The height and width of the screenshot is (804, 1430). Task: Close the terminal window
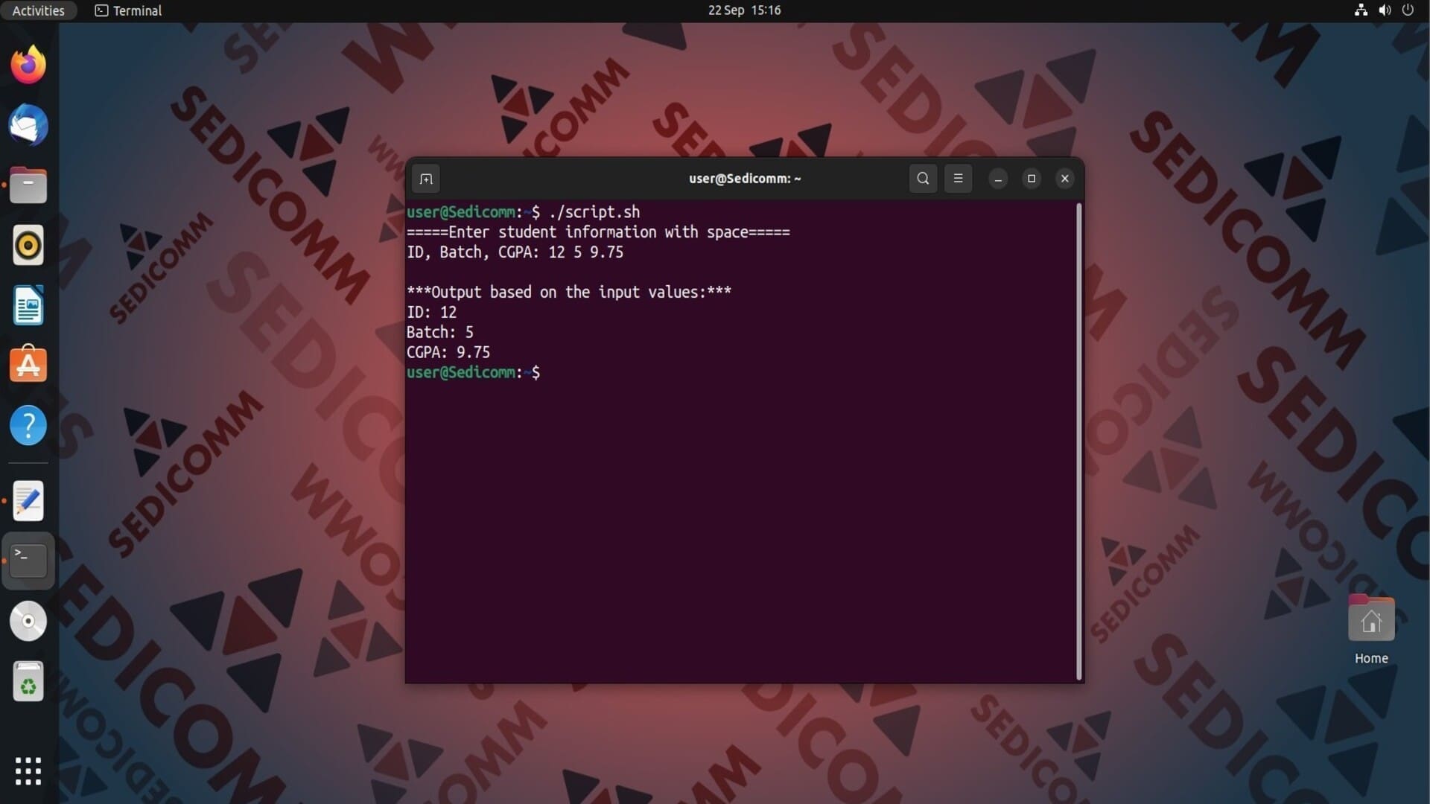(x=1064, y=179)
